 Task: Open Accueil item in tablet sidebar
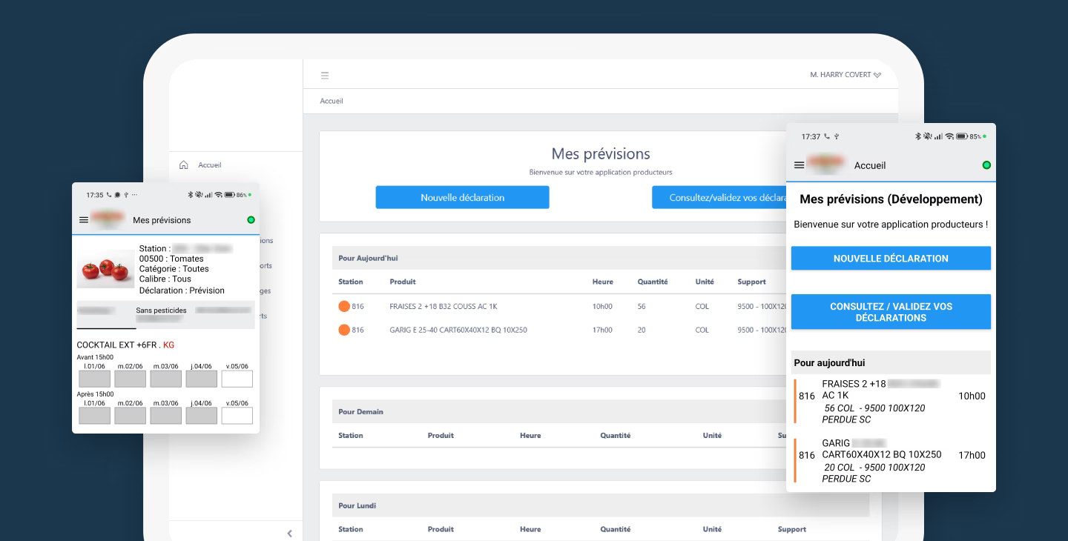(210, 165)
